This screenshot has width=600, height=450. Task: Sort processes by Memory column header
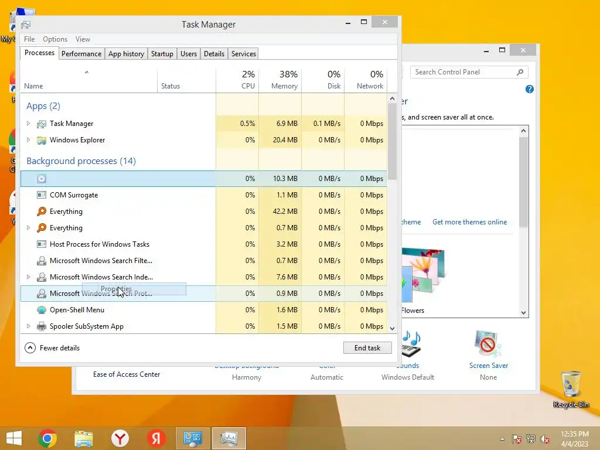coord(280,80)
